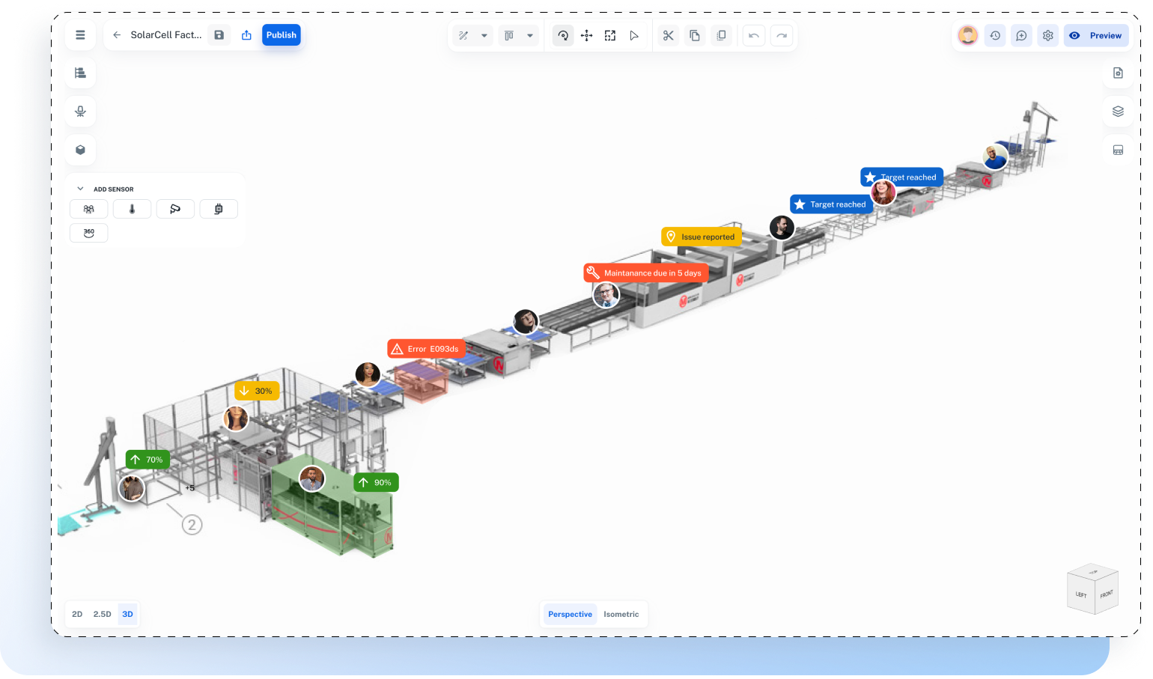Undo the last action
The height and width of the screenshot is (679, 1153).
click(x=754, y=35)
